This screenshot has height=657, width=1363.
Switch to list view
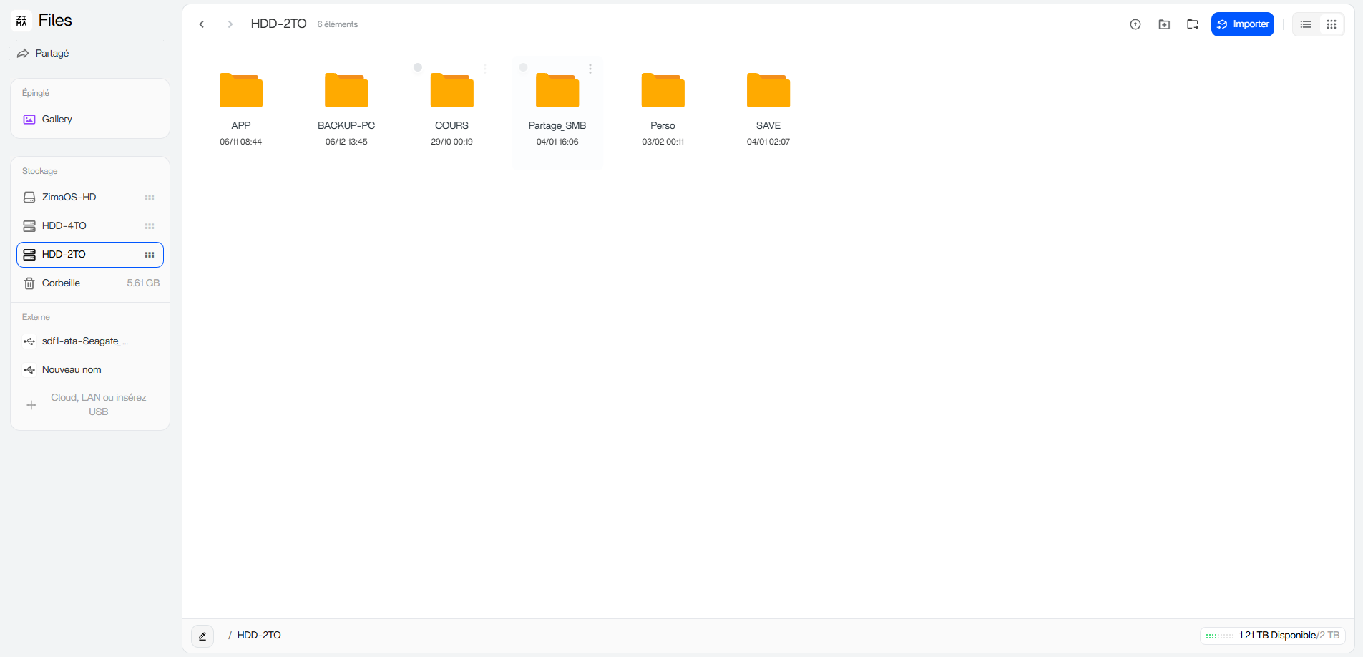click(1306, 24)
